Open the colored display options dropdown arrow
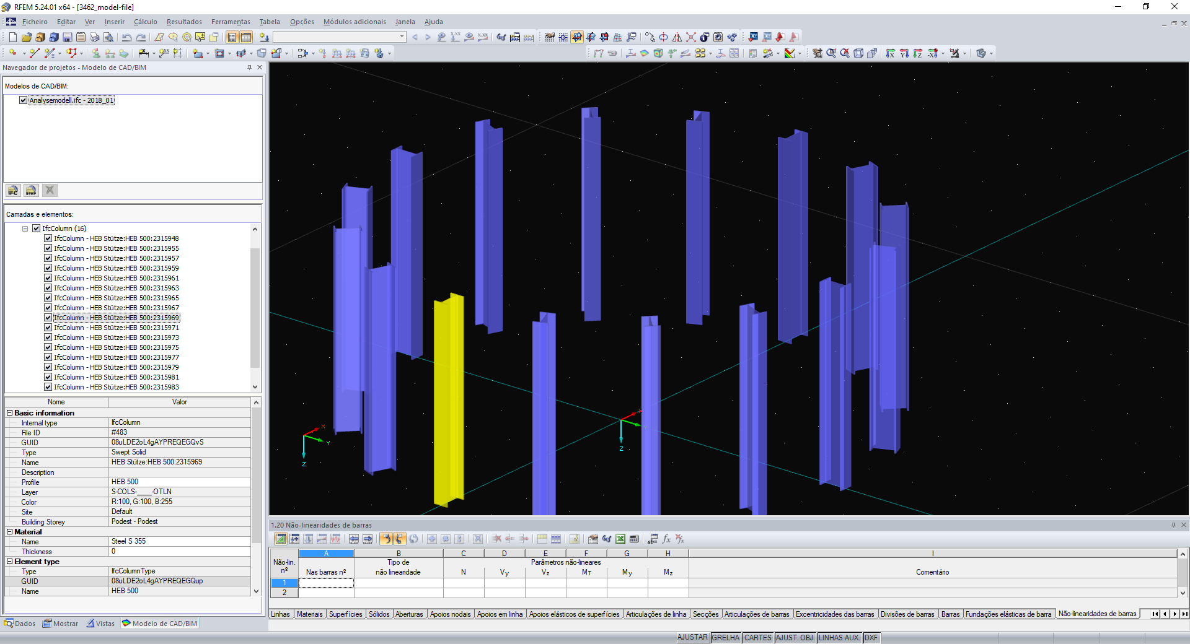1190x644 pixels. [800, 53]
